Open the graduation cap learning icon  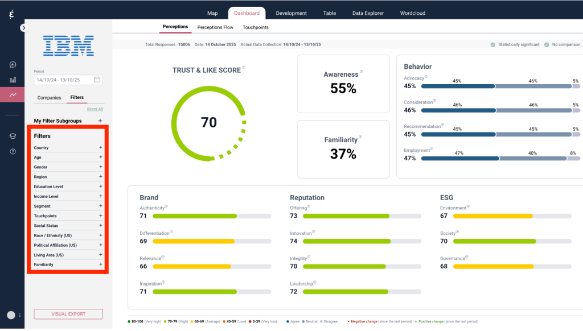pos(13,136)
